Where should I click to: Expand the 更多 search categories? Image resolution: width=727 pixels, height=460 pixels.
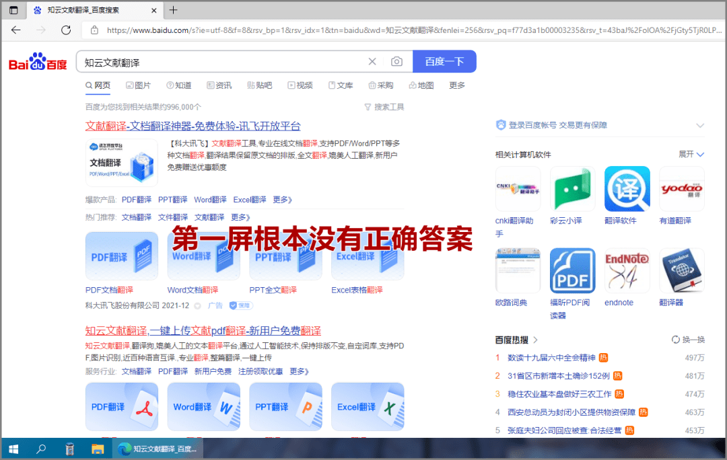(456, 85)
